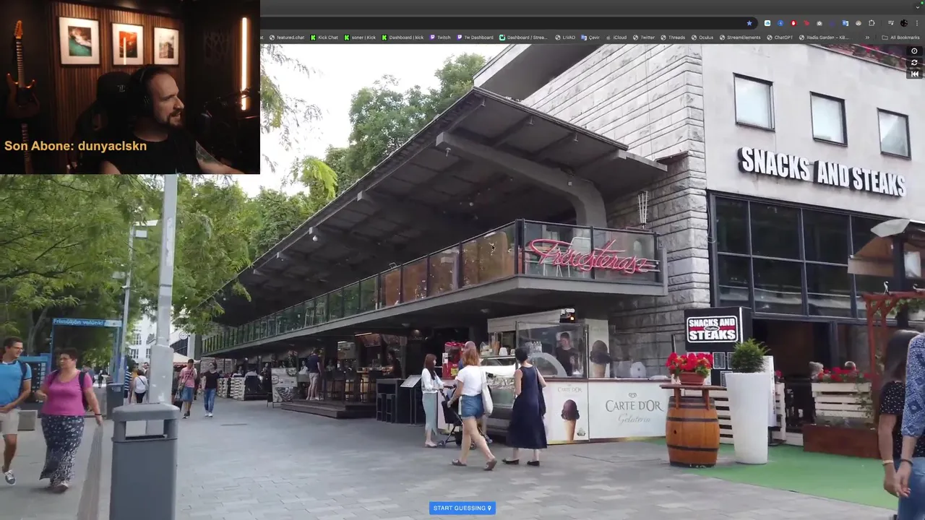Open the iCloud bookmark
Viewport: 925px width, 520px height.
tap(616, 38)
